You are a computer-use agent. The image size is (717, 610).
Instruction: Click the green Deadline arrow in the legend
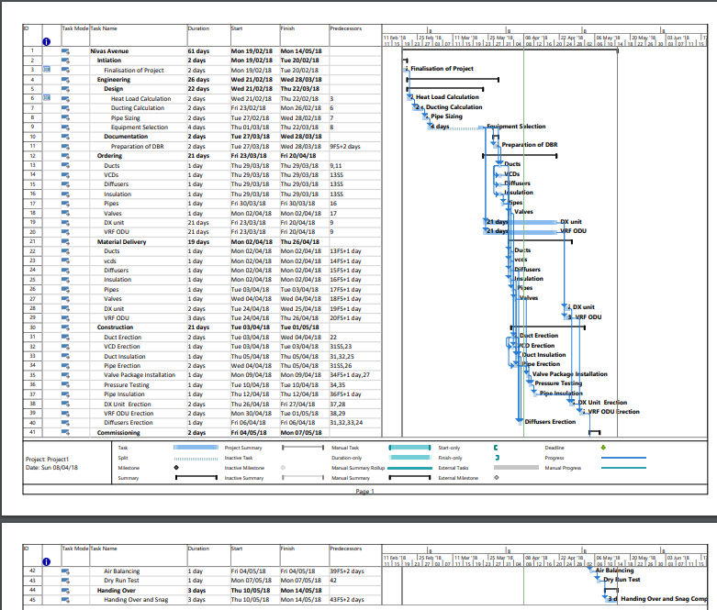pos(602,448)
